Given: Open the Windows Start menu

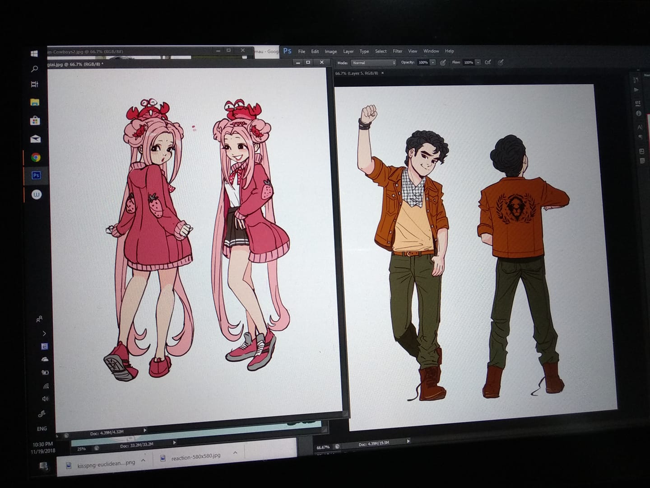Looking at the screenshot, I should 34,53.
